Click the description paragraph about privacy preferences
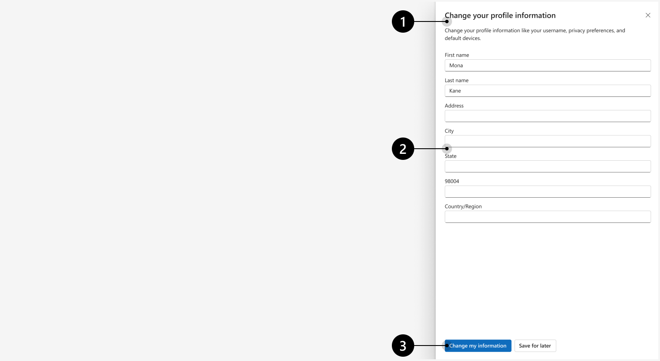This screenshot has width=660, height=361. click(535, 34)
